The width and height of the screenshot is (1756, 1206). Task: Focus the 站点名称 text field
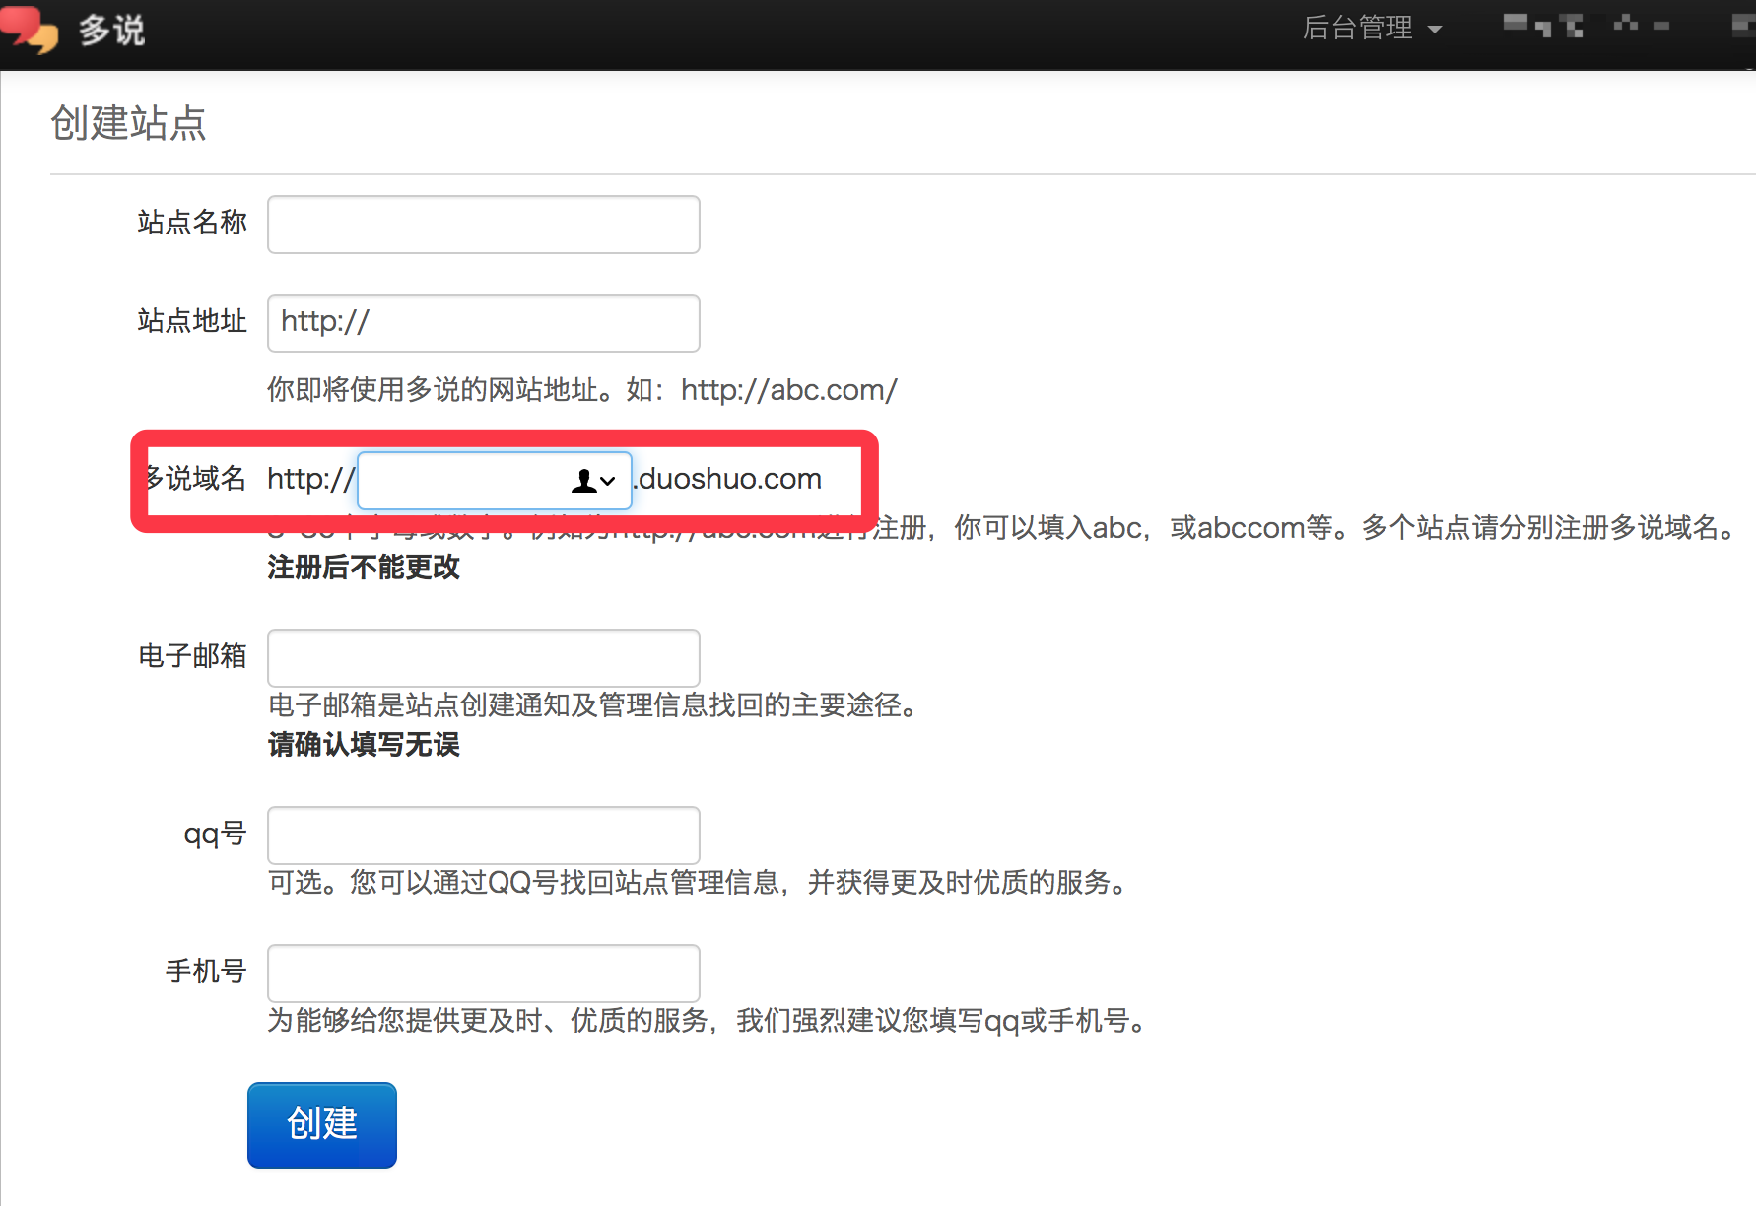coord(483,225)
